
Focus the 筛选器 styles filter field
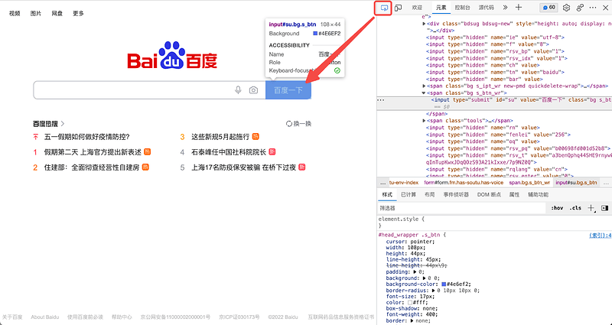[462, 208]
